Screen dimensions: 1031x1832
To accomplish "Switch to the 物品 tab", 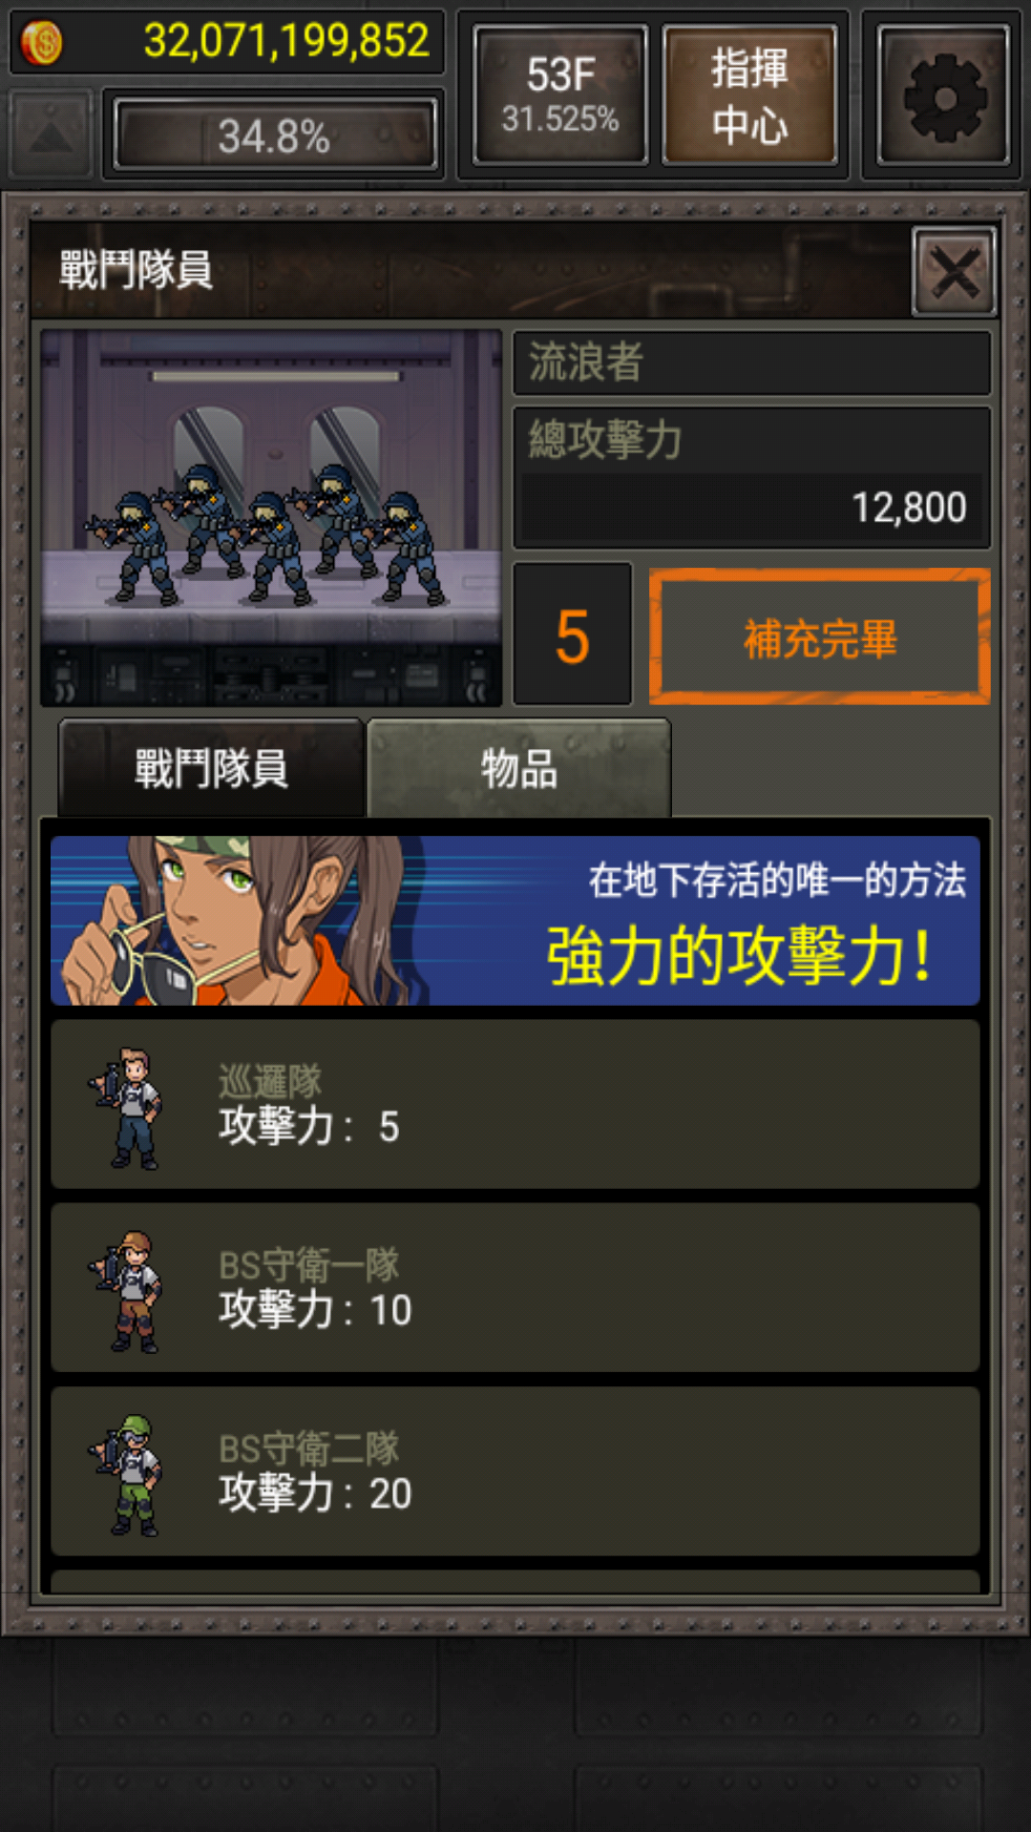I will point(518,769).
